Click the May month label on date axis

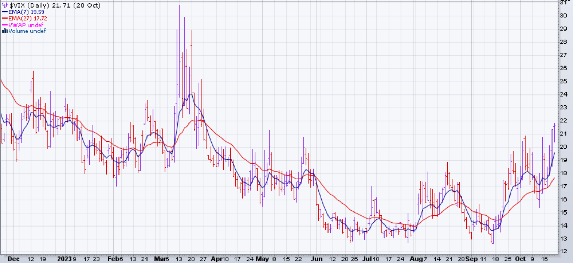point(262,259)
